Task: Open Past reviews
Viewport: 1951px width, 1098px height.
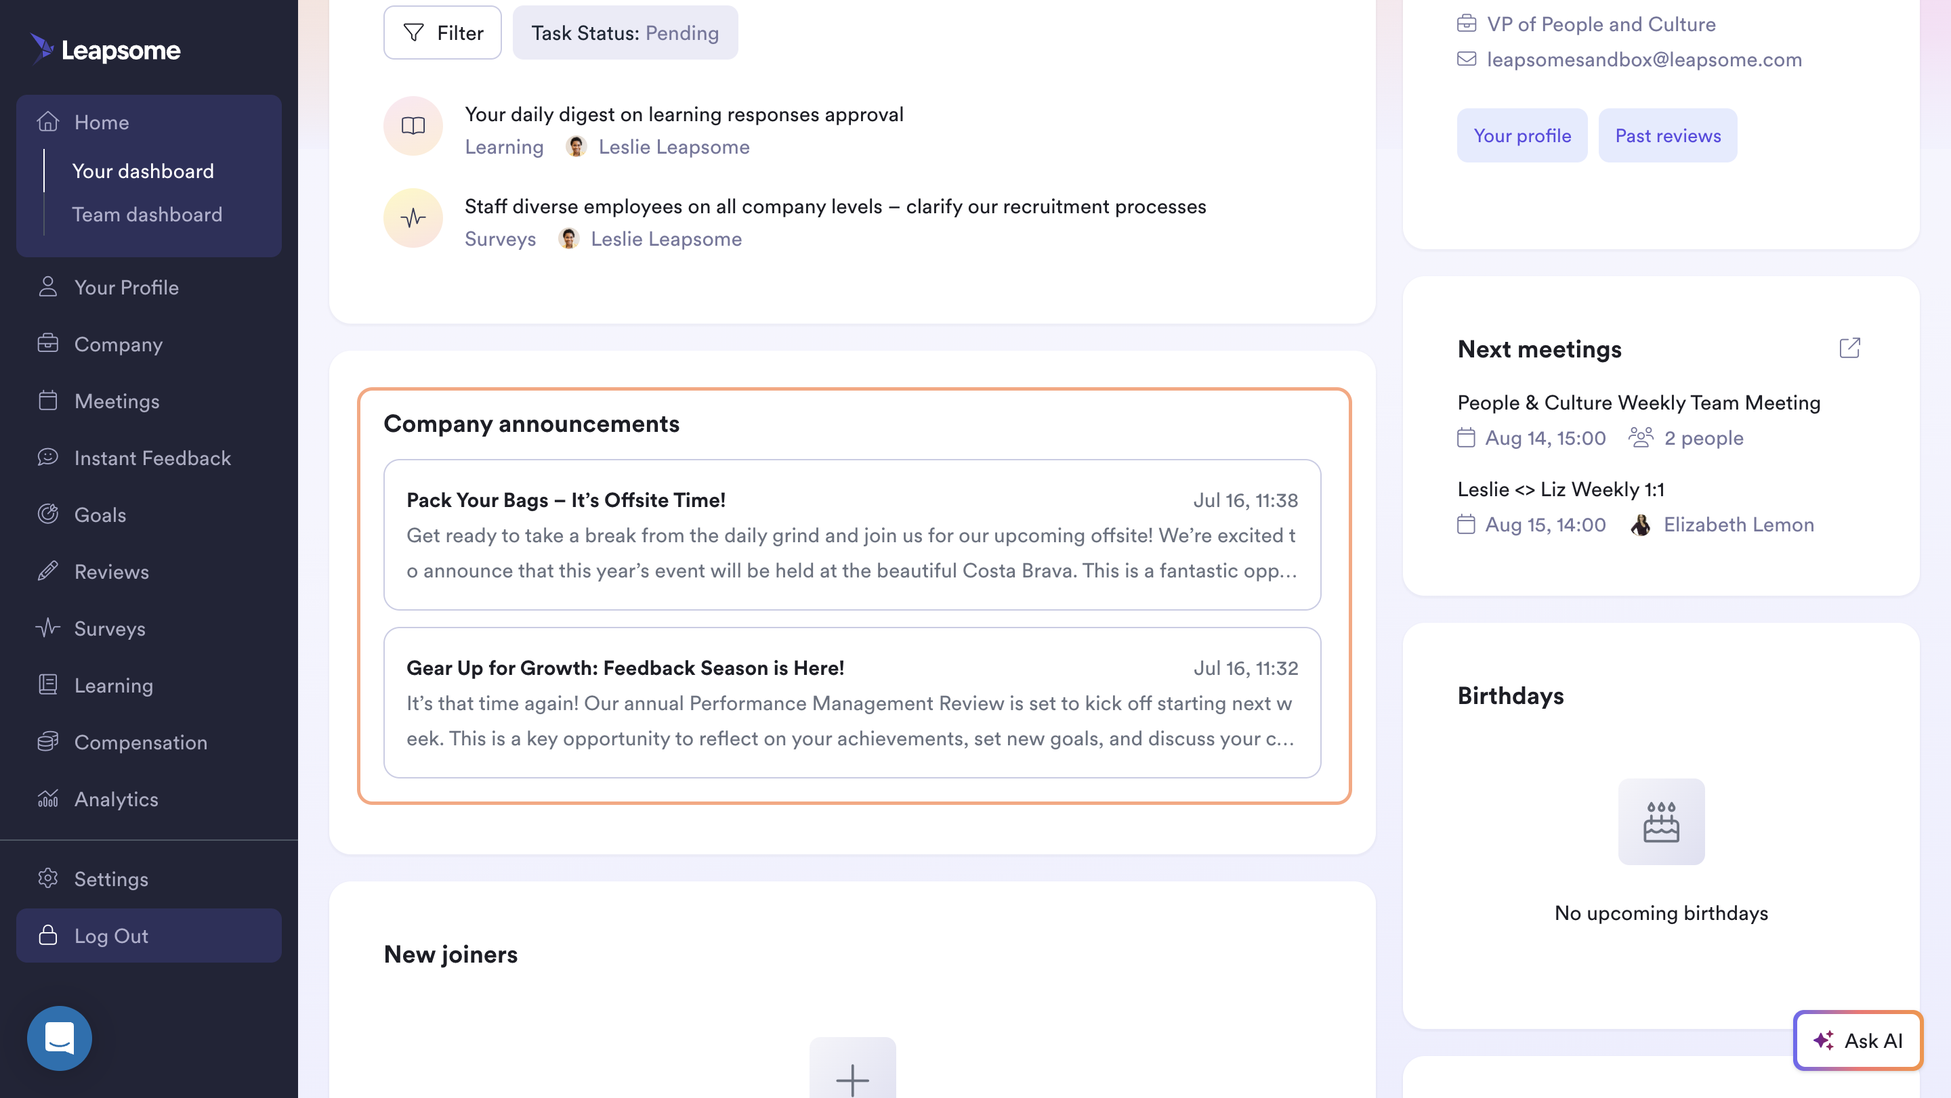Action: point(1668,135)
